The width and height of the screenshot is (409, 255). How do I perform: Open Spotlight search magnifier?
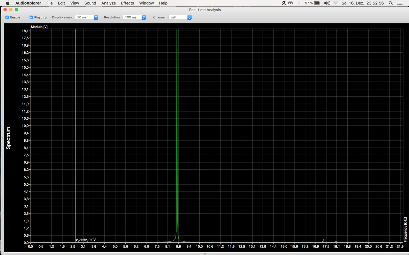coord(391,3)
